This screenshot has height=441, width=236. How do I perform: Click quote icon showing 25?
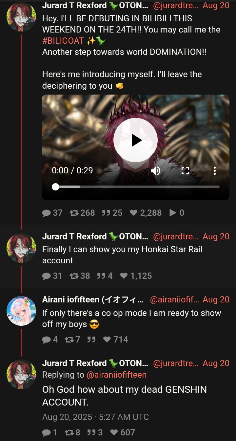click(106, 213)
